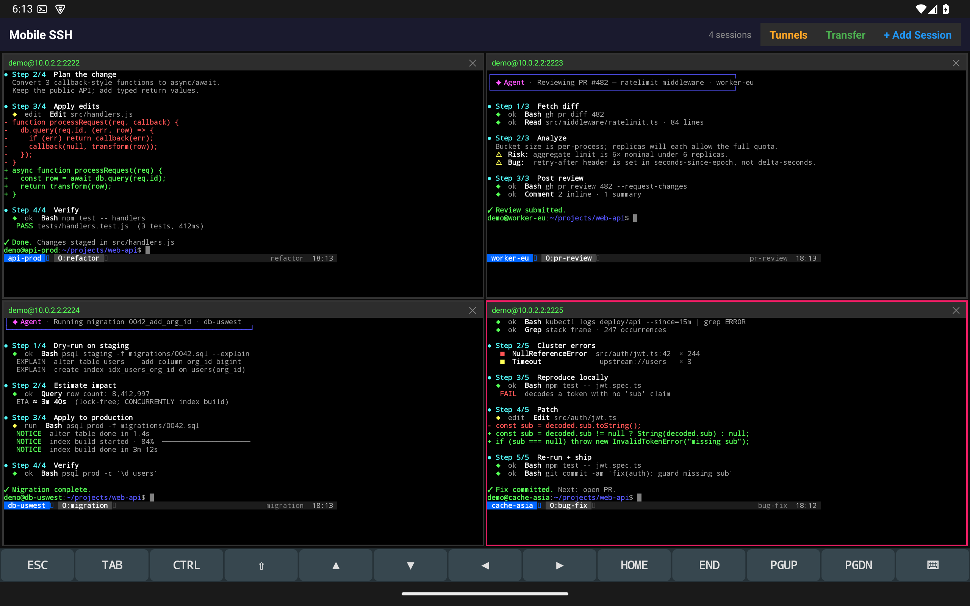Tap the PGUP key button
This screenshot has height=606, width=970.
(783, 565)
